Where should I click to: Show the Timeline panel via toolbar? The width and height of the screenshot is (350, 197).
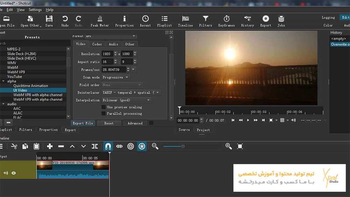pyautogui.click(x=185, y=21)
